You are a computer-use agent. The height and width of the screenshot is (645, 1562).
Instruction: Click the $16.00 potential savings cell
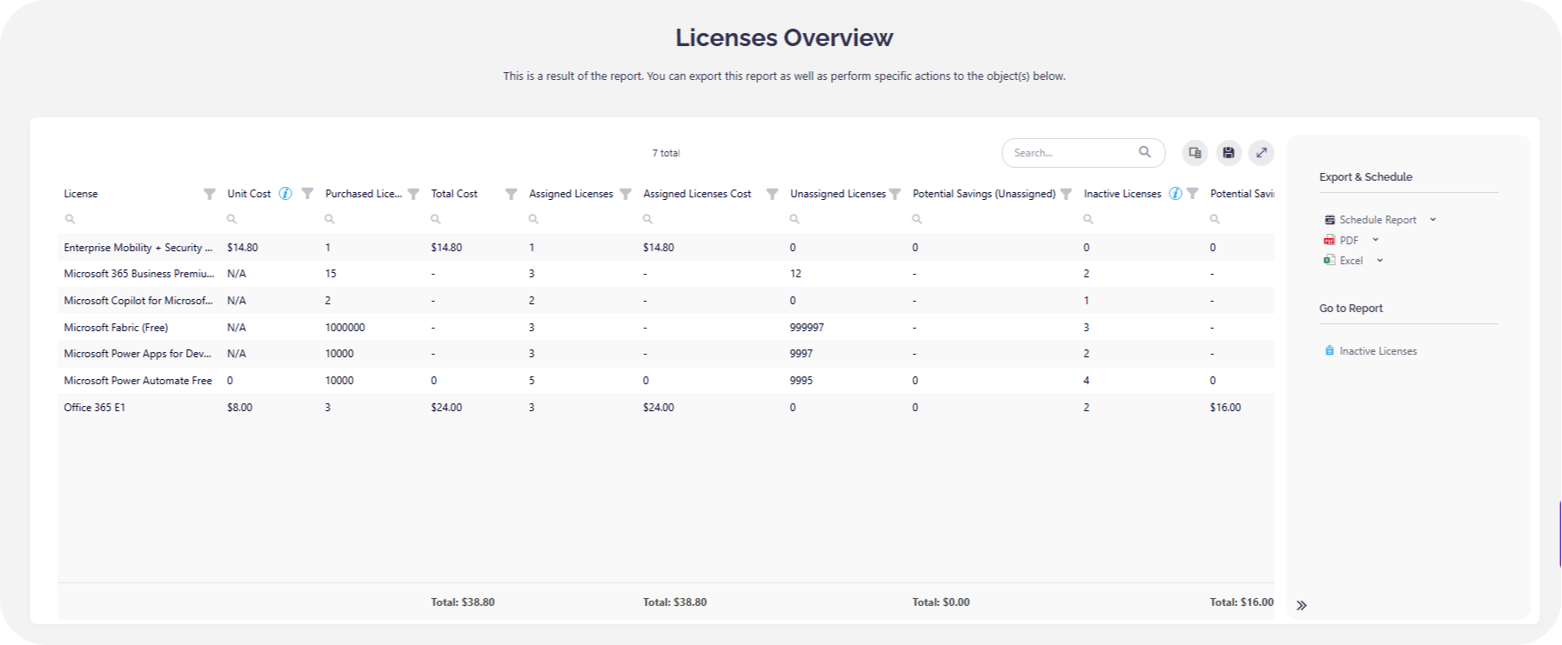tap(1225, 408)
